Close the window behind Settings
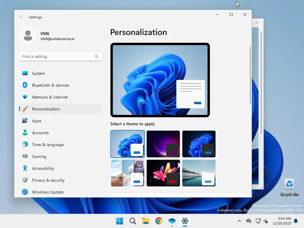The height and width of the screenshot is (228, 304). [x=257, y=23]
